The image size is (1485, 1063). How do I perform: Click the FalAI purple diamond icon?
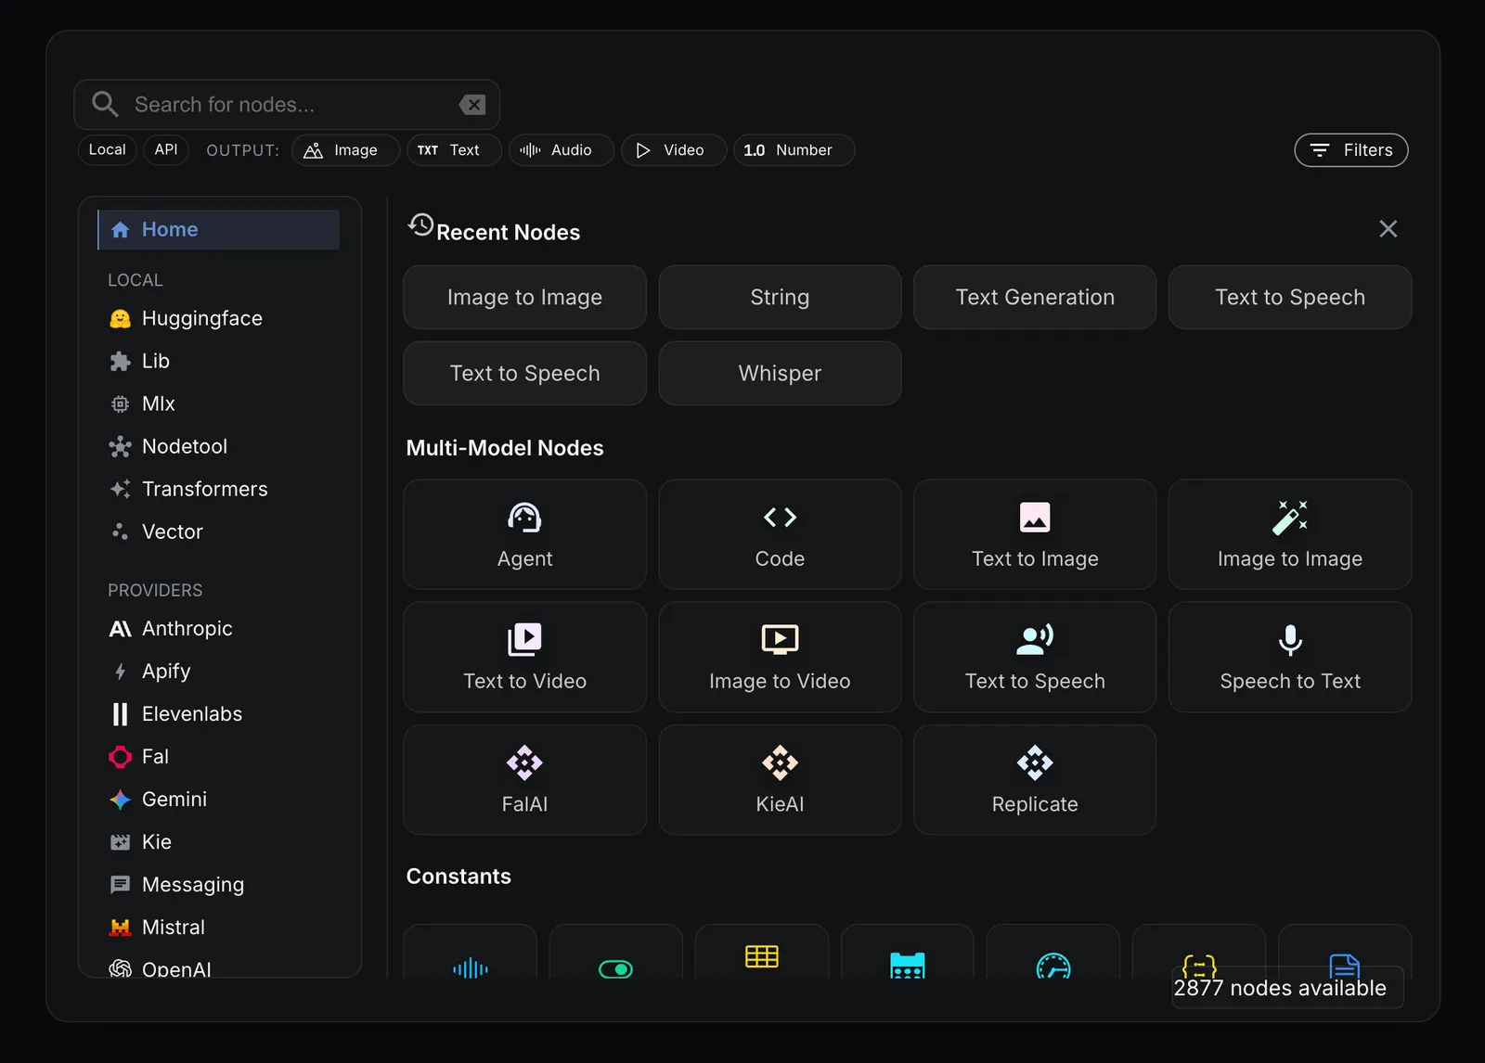coord(524,762)
